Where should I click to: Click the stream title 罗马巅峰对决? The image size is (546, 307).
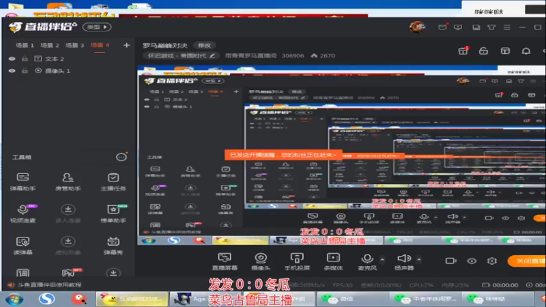click(165, 45)
